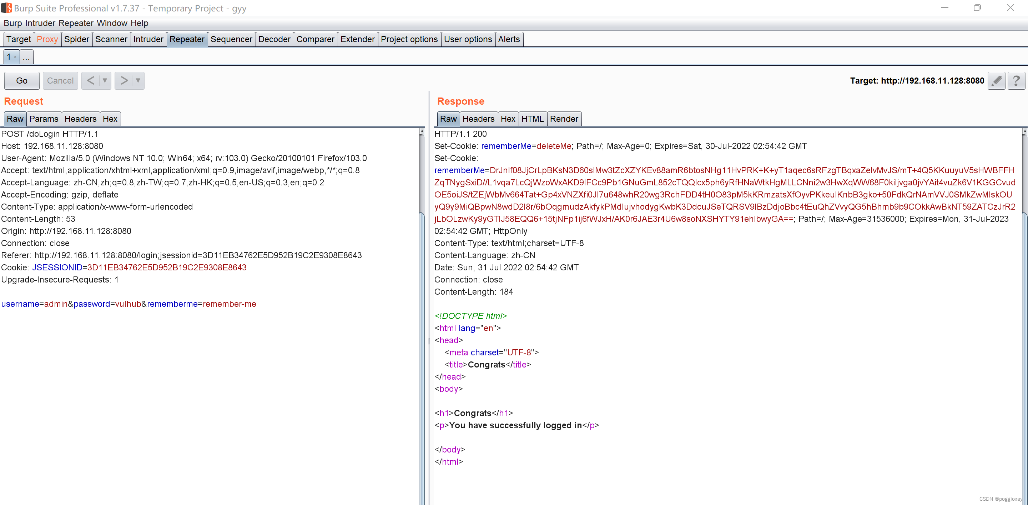This screenshot has width=1028, height=505.
Task: Switch to the Proxy tab
Action: tap(47, 39)
